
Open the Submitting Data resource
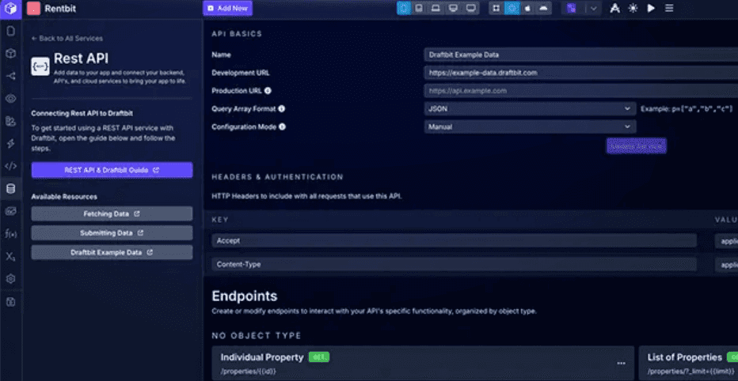pos(112,233)
